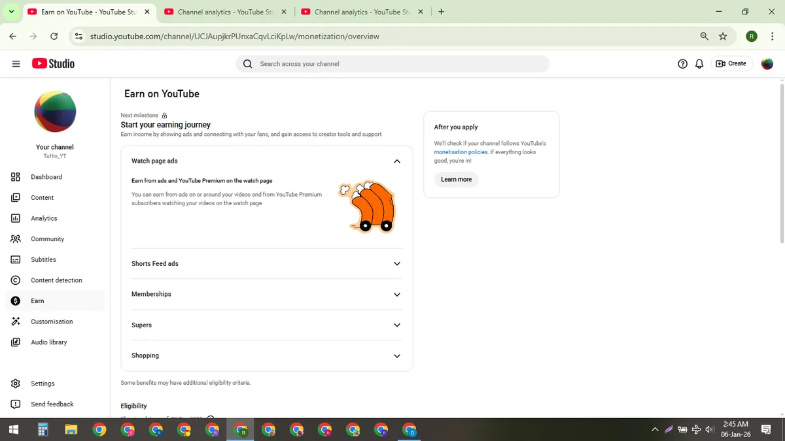The image size is (785, 441).
Task: Open the battery status icon
Action: pyautogui.click(x=682, y=430)
